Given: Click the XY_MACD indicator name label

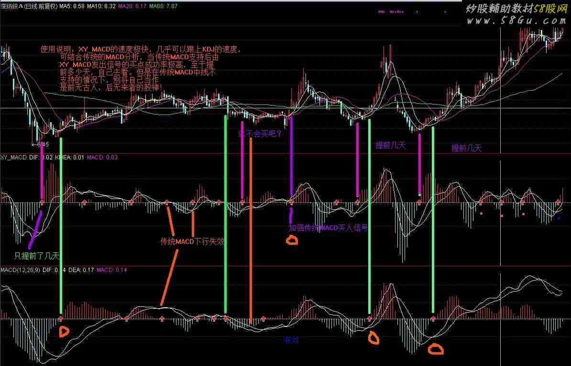Looking at the screenshot, I should point(13,157).
